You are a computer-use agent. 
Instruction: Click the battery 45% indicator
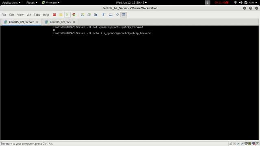click(x=249, y=2)
